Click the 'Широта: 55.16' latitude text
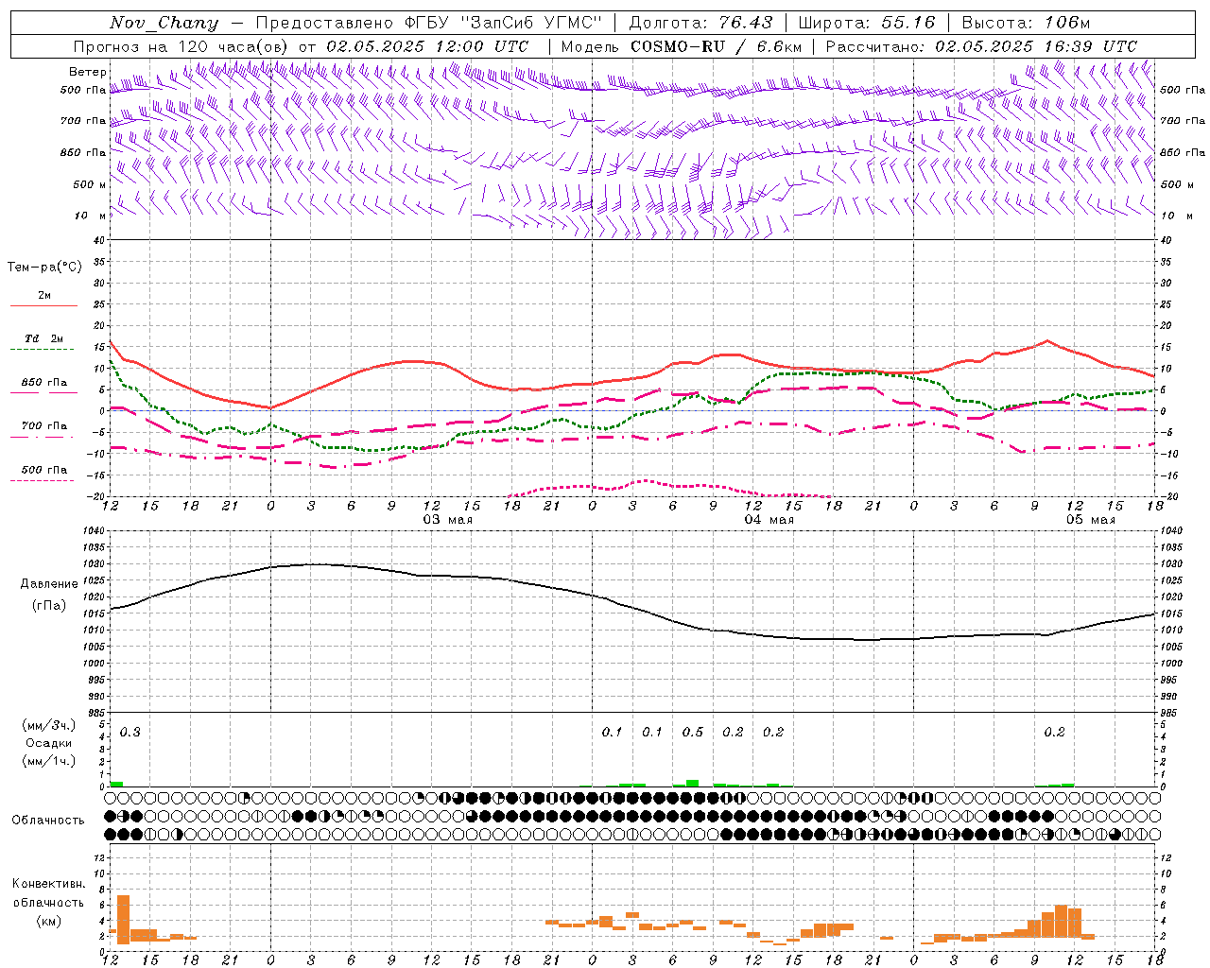The image size is (1210, 968). pos(867,23)
